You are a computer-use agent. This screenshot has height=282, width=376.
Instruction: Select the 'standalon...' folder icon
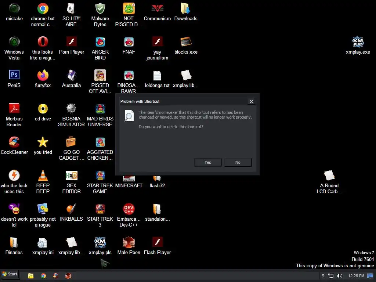click(x=157, y=213)
